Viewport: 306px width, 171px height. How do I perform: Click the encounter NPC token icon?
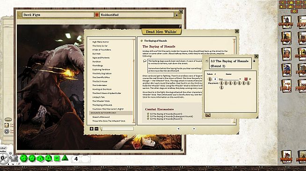[x=210, y=79]
